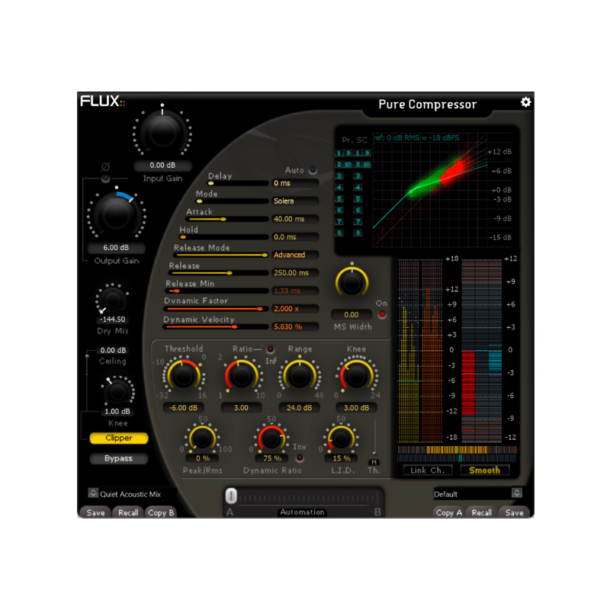This screenshot has width=610, height=610.
Task: Click the Output Gain knob
Action: click(117, 214)
